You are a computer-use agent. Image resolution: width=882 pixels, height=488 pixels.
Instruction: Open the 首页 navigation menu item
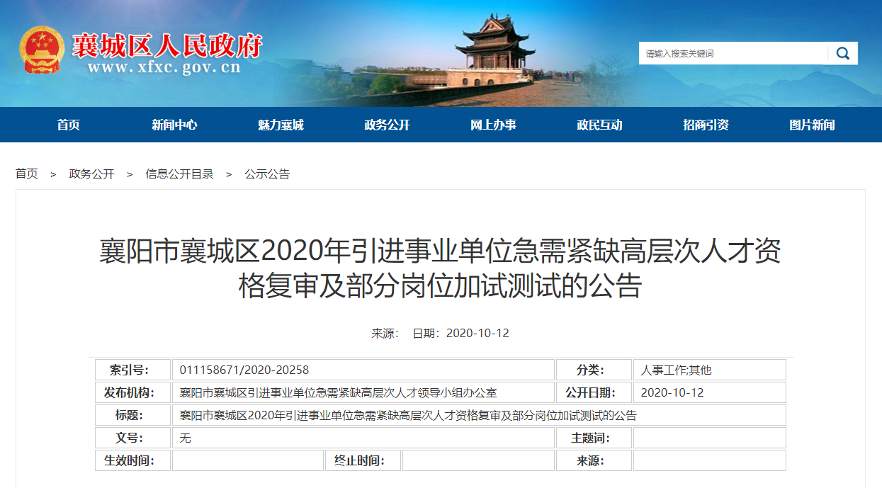(69, 125)
